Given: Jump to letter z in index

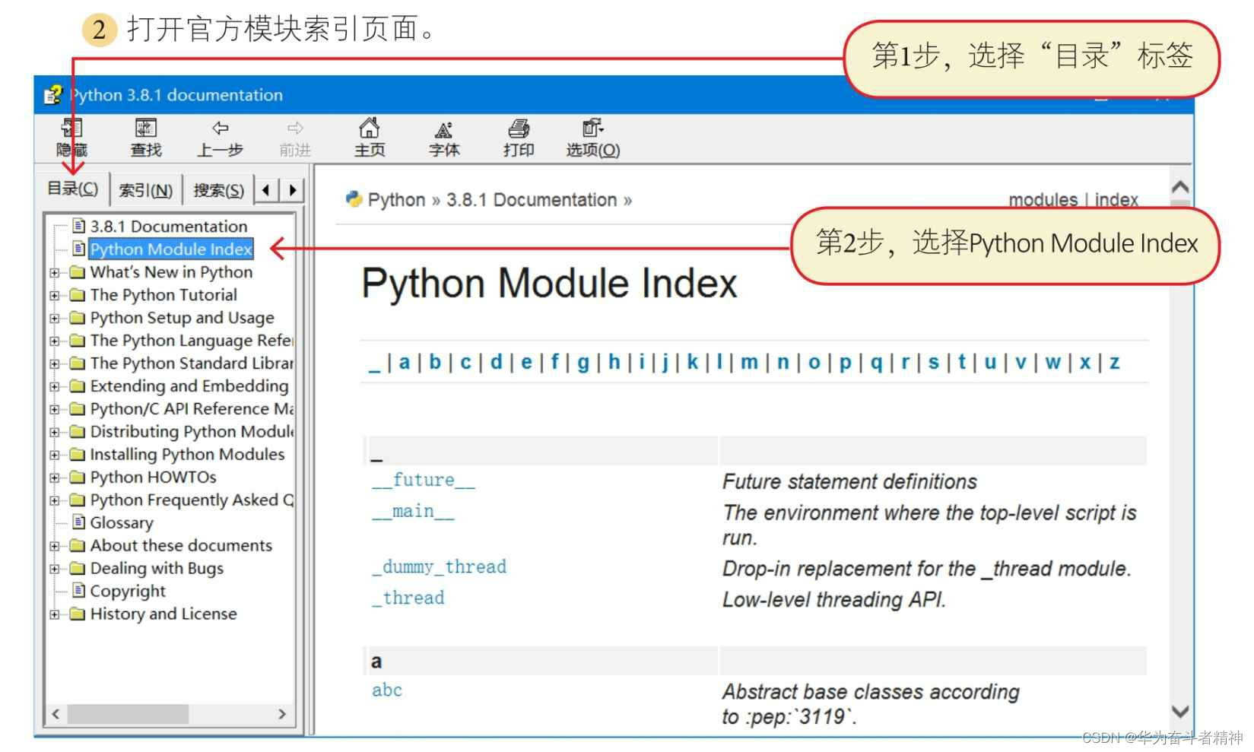Looking at the screenshot, I should (x=1114, y=362).
